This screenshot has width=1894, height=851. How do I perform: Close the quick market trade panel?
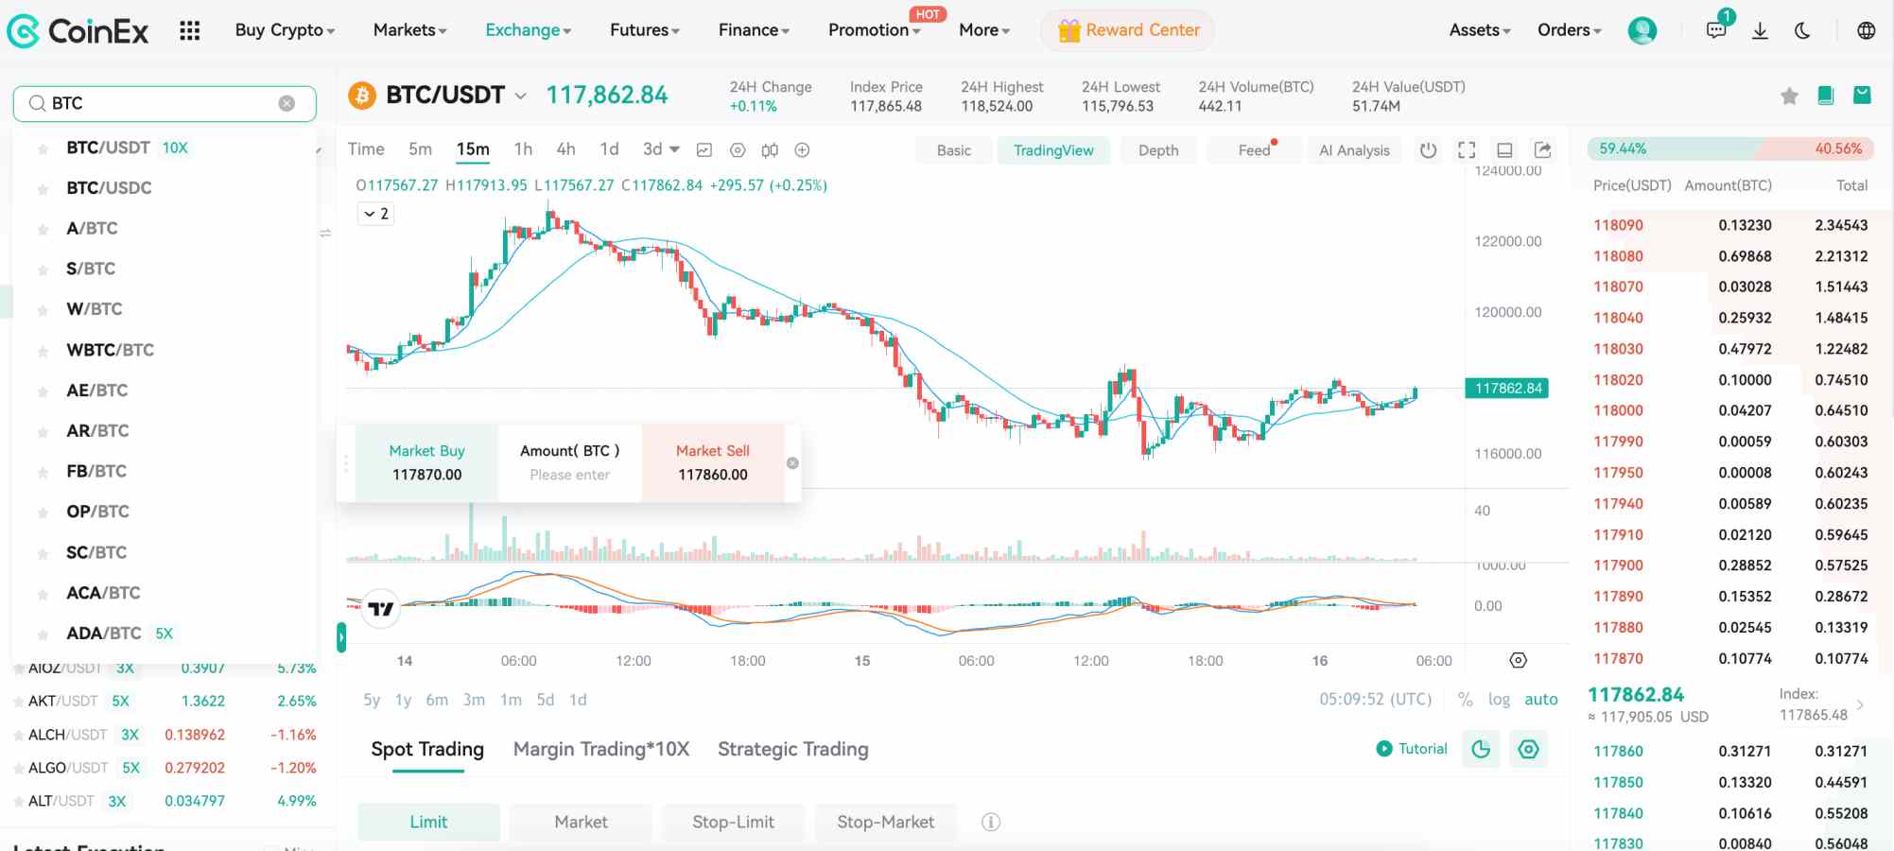coord(792,462)
